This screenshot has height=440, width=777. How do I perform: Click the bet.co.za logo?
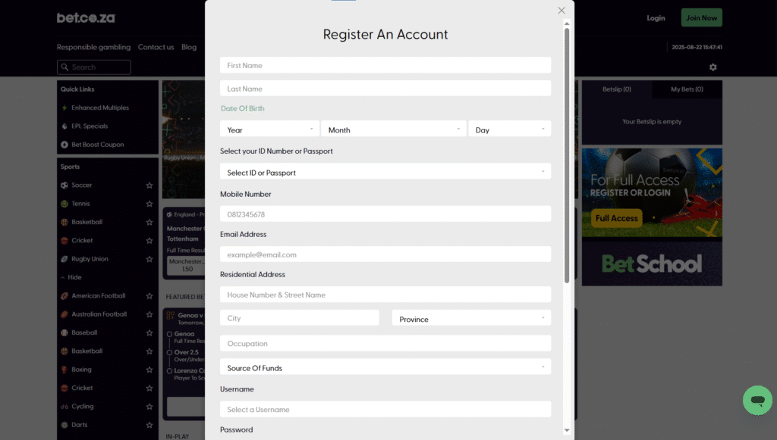(x=86, y=18)
